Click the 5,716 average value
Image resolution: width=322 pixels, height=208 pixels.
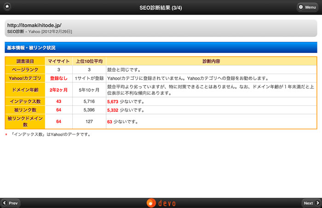(x=89, y=102)
